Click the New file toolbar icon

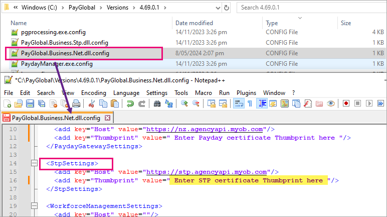coord(7,103)
